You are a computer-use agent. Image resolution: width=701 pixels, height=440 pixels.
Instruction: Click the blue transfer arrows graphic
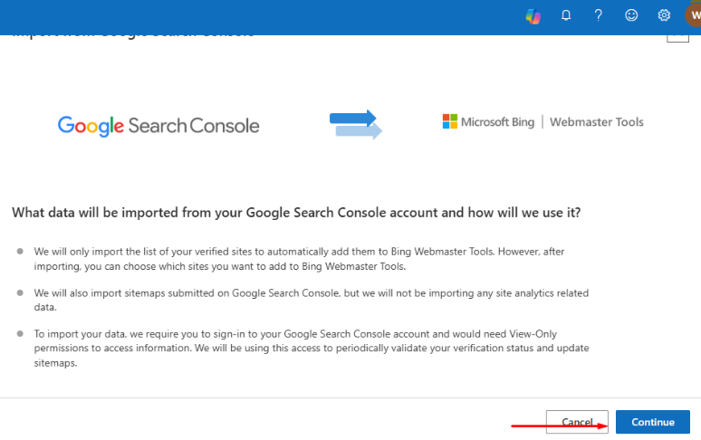[355, 124]
